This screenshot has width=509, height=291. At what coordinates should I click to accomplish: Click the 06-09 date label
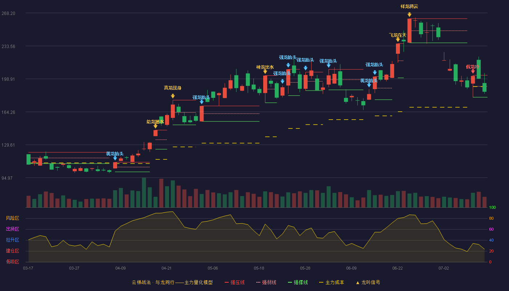click(x=351, y=268)
